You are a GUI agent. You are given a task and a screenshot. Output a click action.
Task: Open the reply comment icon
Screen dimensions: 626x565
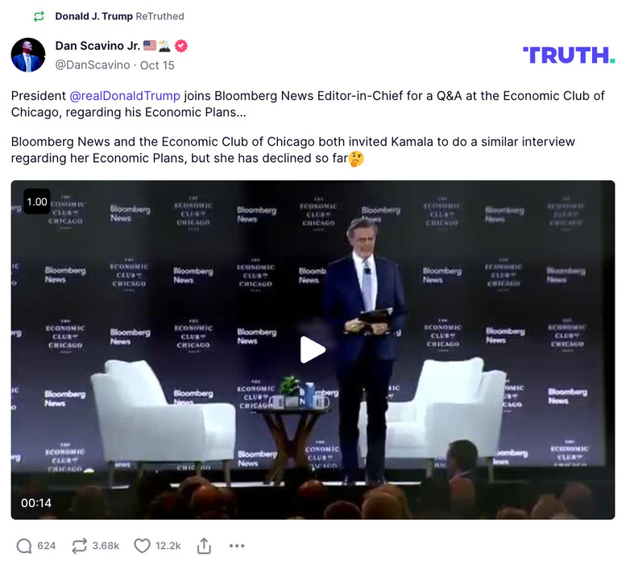pyautogui.click(x=24, y=546)
